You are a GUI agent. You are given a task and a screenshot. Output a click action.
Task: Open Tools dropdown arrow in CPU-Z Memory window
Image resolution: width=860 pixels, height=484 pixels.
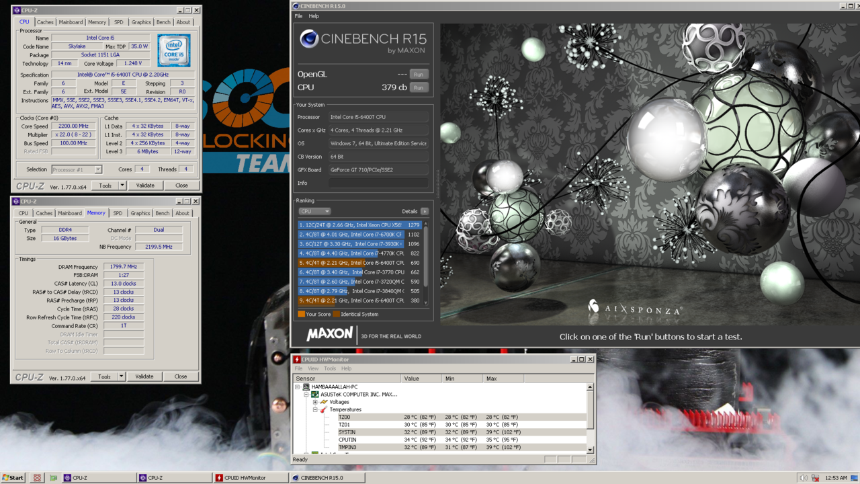point(122,376)
